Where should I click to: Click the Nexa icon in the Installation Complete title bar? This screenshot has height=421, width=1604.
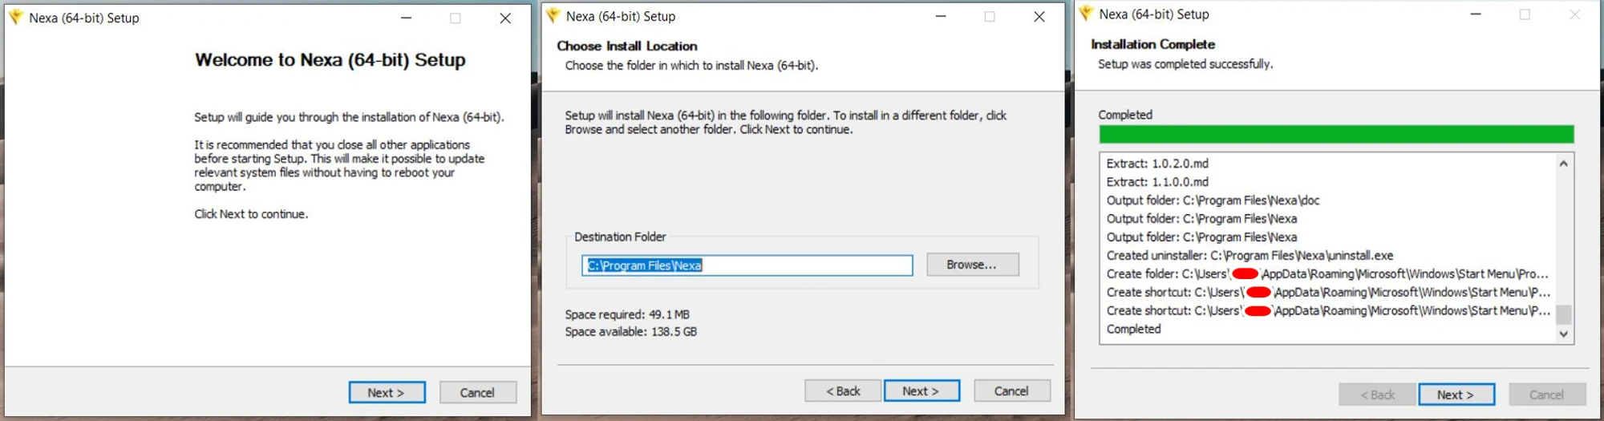[1086, 14]
